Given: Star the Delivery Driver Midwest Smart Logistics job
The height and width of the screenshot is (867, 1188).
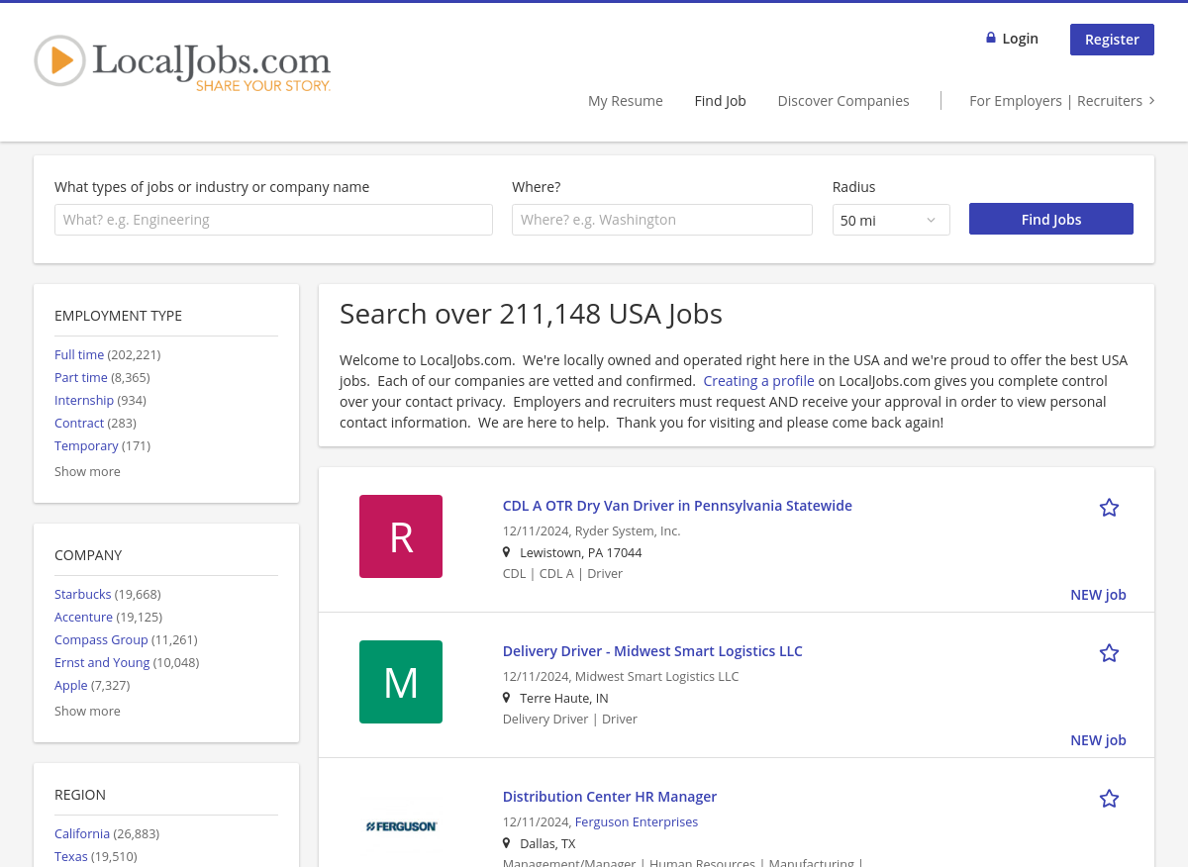Looking at the screenshot, I should coord(1109,653).
